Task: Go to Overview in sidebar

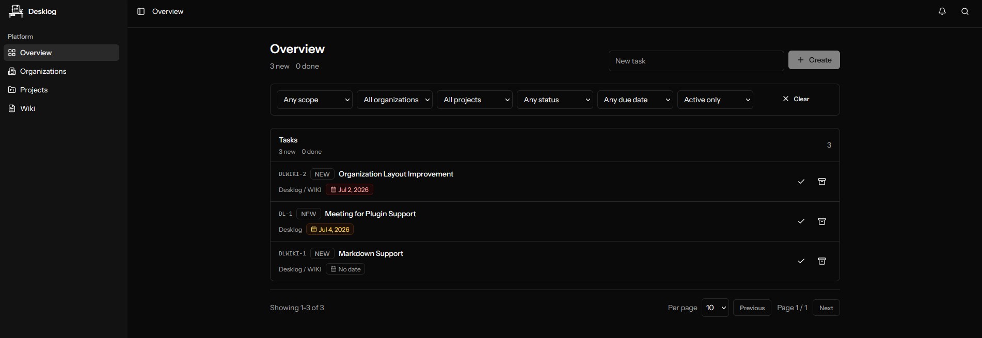Action: [x=61, y=53]
